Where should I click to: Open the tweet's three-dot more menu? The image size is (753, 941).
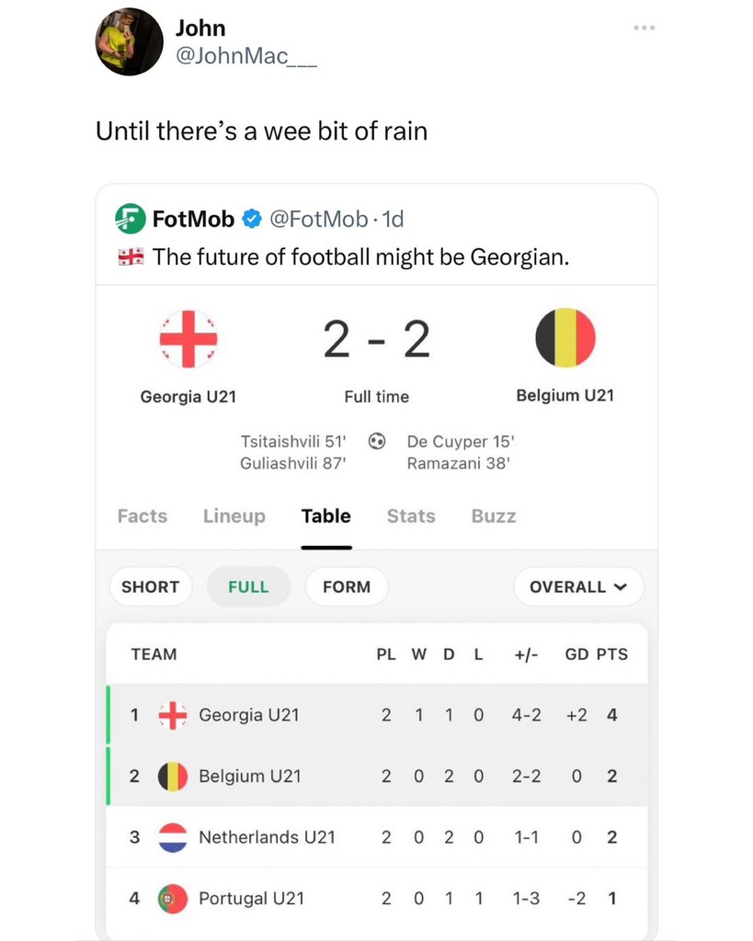click(644, 28)
